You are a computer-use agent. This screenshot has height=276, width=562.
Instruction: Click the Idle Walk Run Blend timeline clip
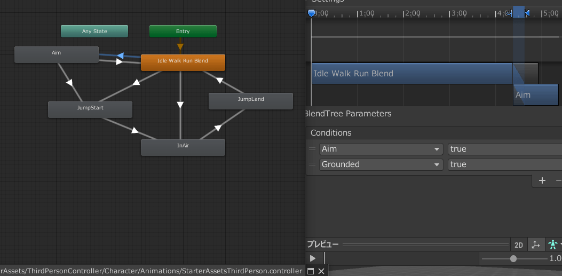(x=412, y=74)
